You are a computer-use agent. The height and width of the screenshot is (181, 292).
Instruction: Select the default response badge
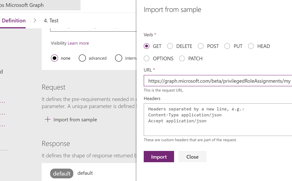click(62, 173)
